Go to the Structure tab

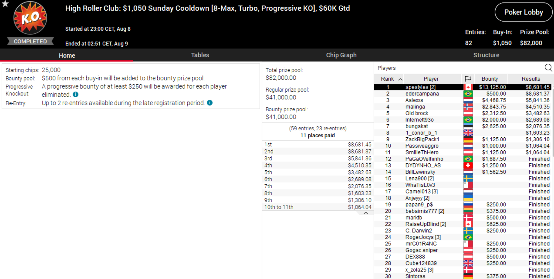(486, 55)
